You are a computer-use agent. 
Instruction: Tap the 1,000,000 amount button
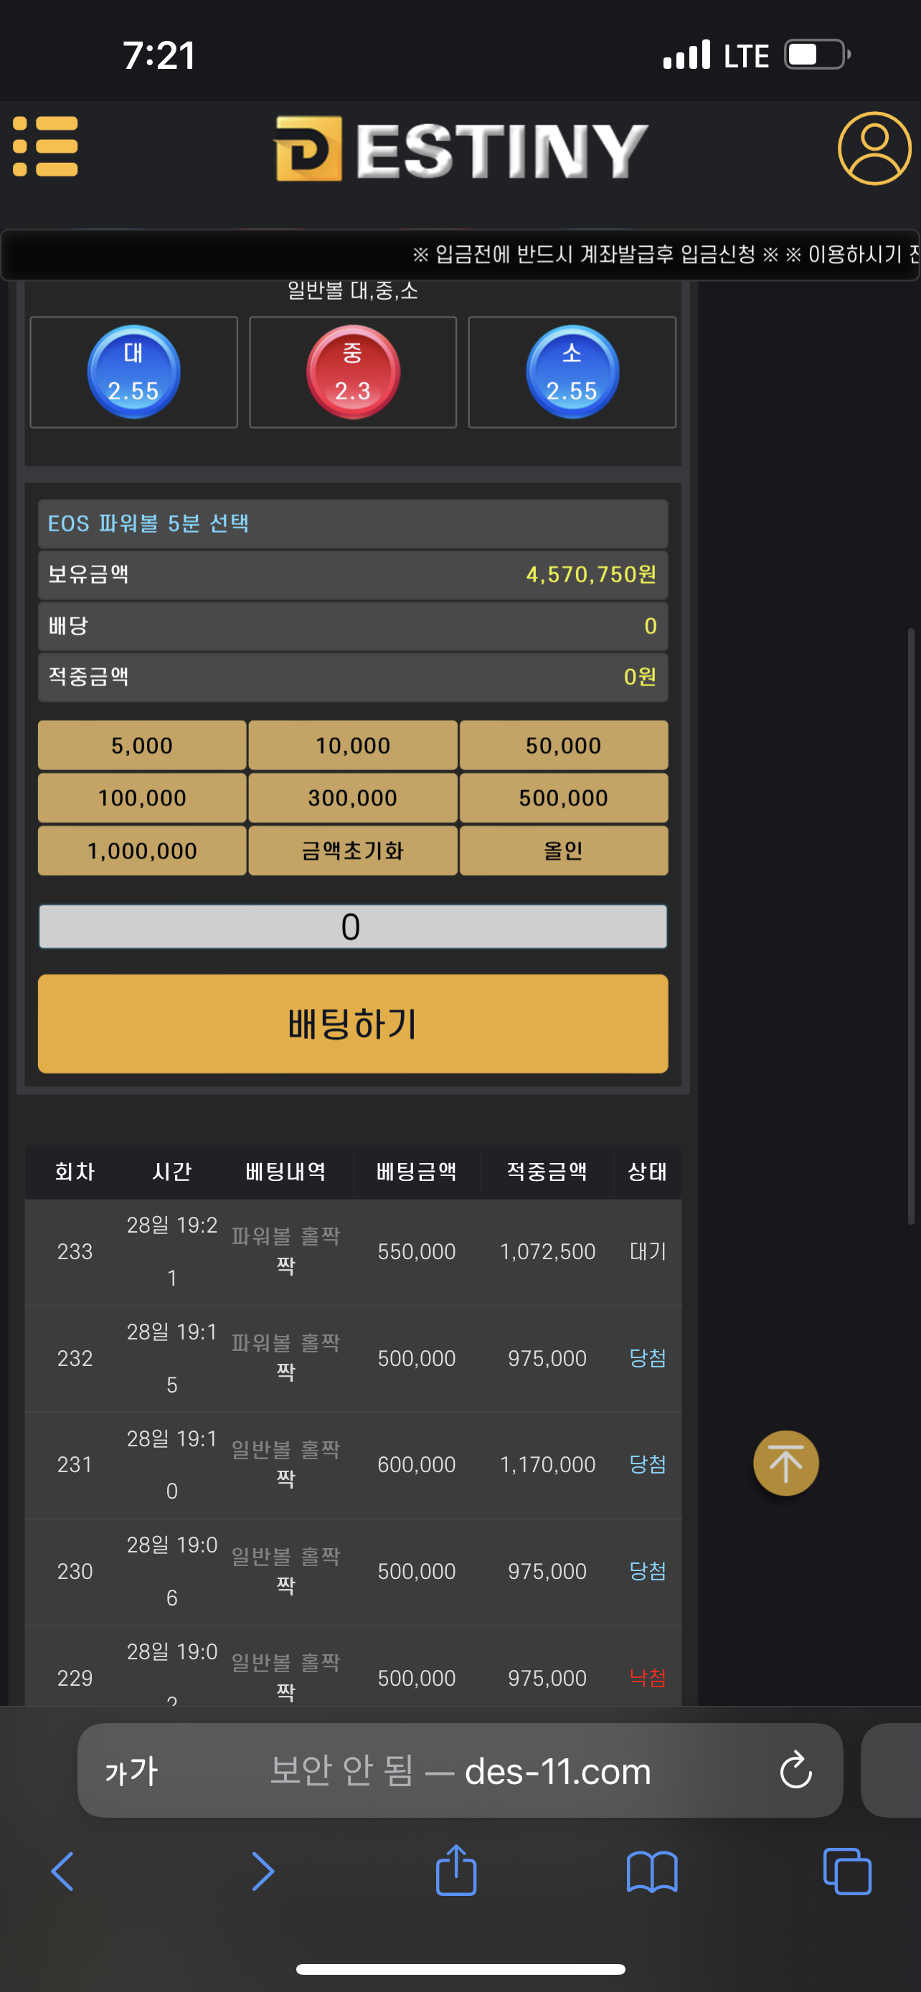tap(142, 850)
